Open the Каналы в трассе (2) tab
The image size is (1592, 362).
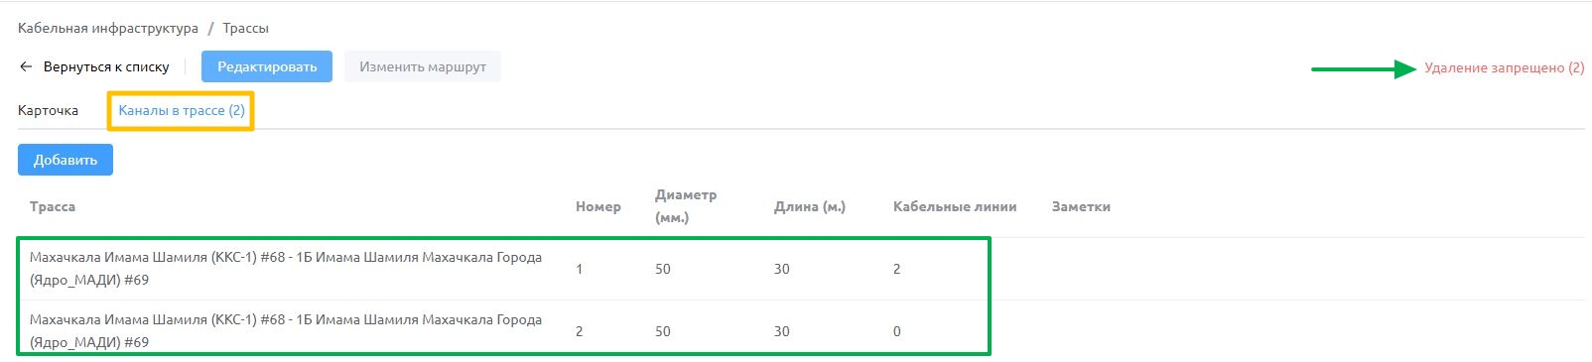(x=182, y=110)
